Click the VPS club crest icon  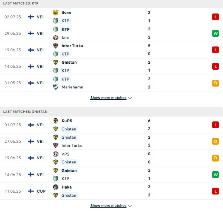55,154
